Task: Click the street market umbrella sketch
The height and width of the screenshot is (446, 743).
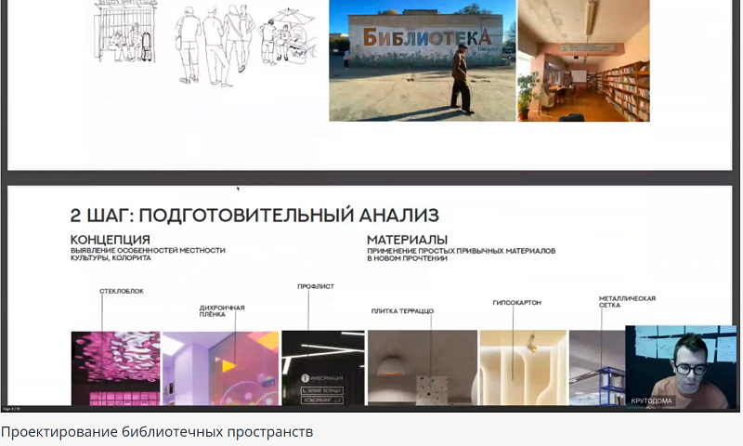Action: point(288,37)
